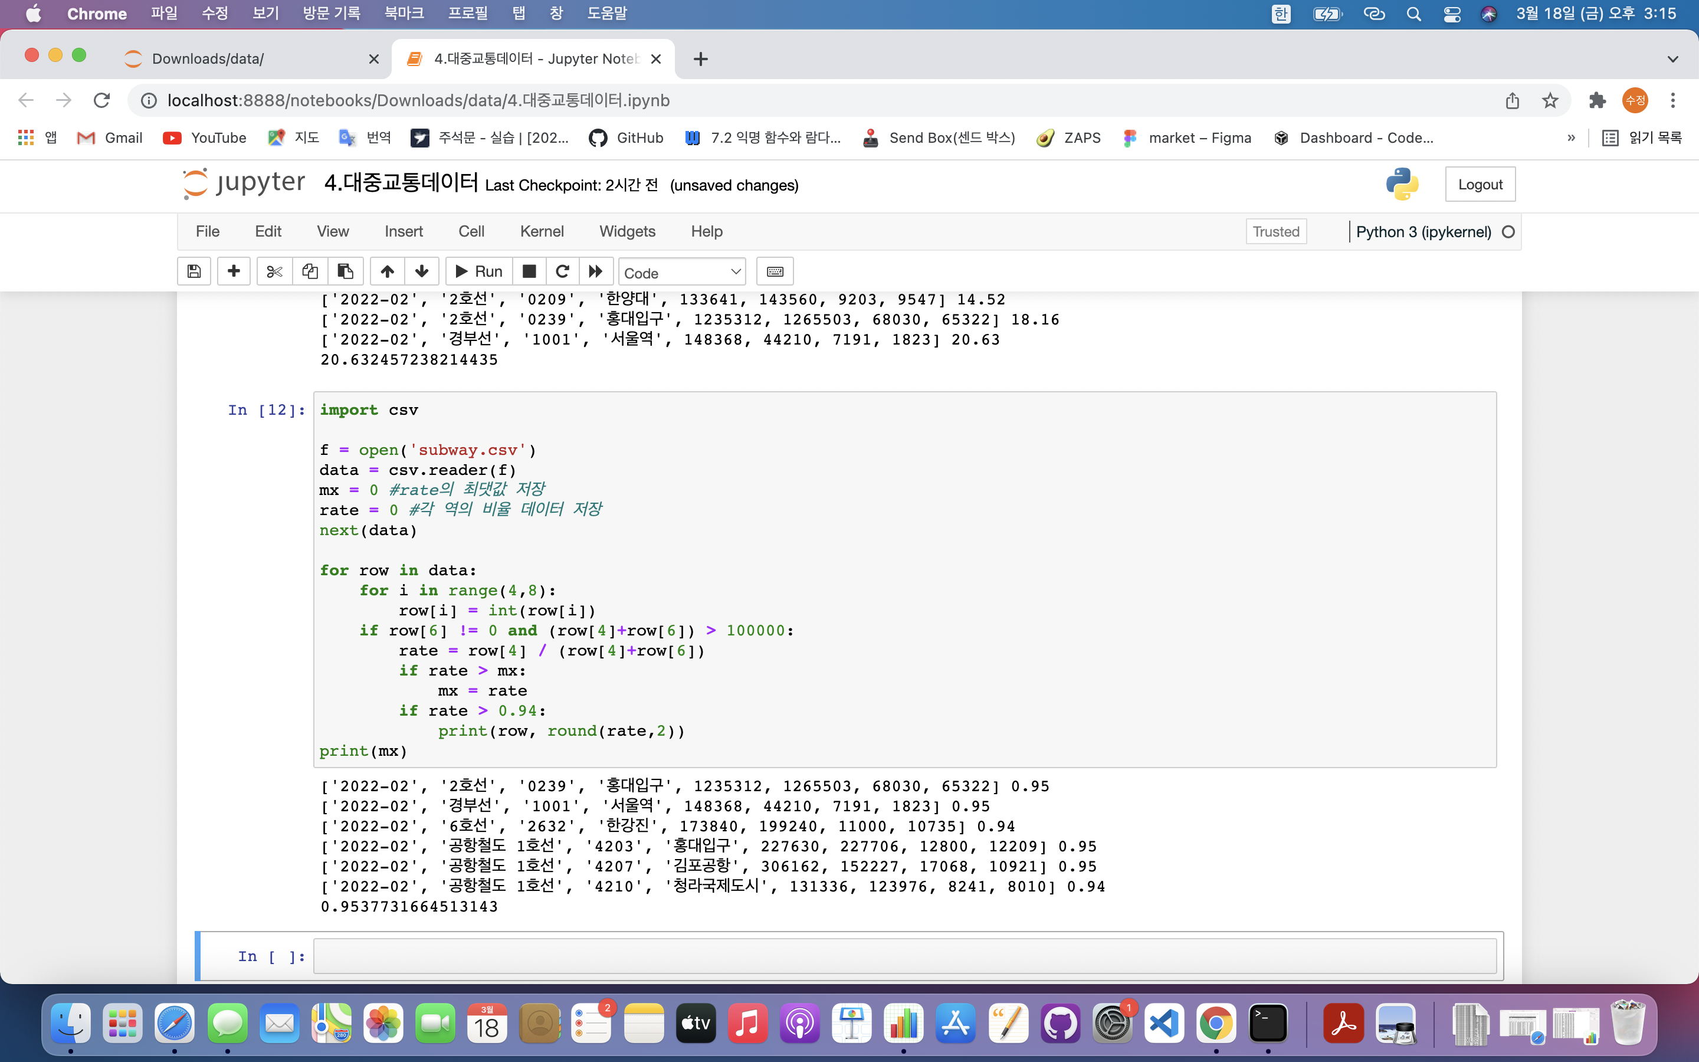Run the selected cell

click(x=480, y=272)
